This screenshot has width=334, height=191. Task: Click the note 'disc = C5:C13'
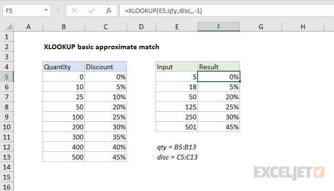pyautogui.click(x=177, y=157)
